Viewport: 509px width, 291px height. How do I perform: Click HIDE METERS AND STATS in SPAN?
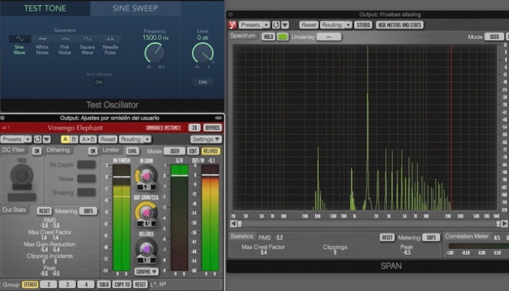click(x=399, y=25)
